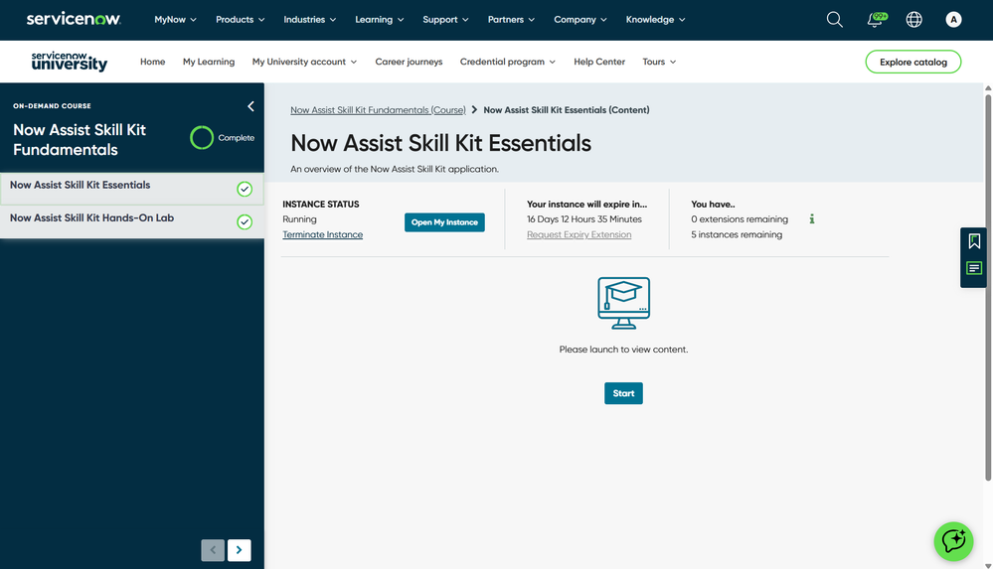Expand the Knowledge menu
Viewport: 993px width, 569px height.
(x=655, y=20)
